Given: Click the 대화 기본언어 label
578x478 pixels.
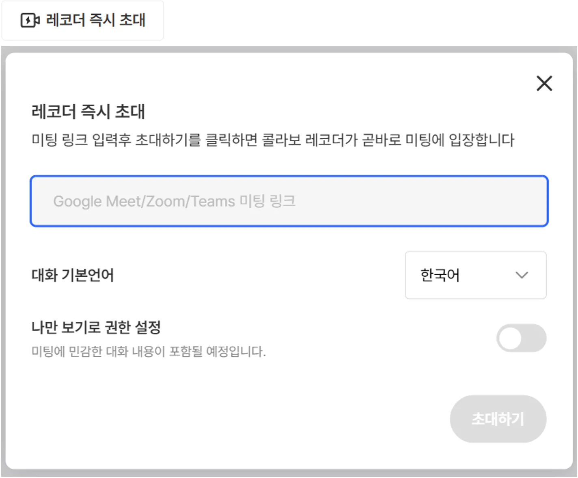Looking at the screenshot, I should pos(73,275).
